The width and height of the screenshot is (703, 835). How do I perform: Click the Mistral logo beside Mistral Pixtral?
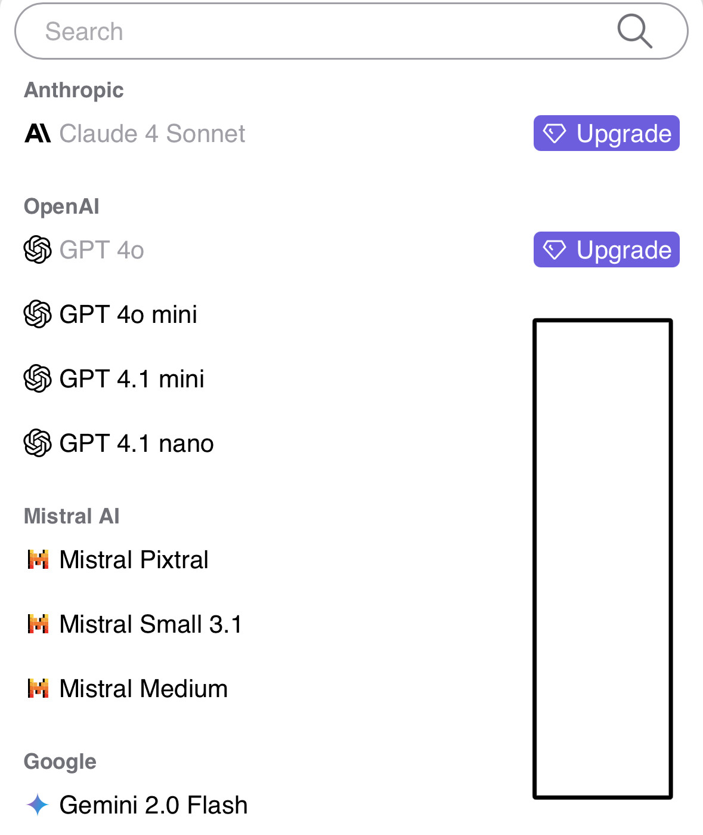point(38,560)
